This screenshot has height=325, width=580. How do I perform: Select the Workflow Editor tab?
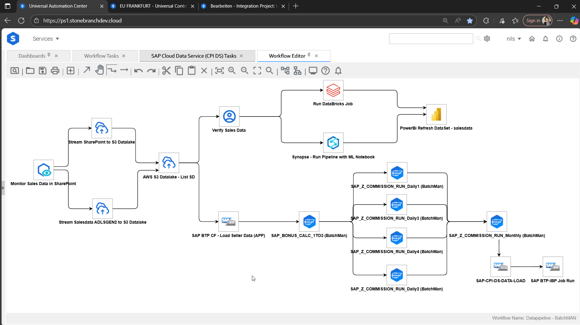point(287,56)
